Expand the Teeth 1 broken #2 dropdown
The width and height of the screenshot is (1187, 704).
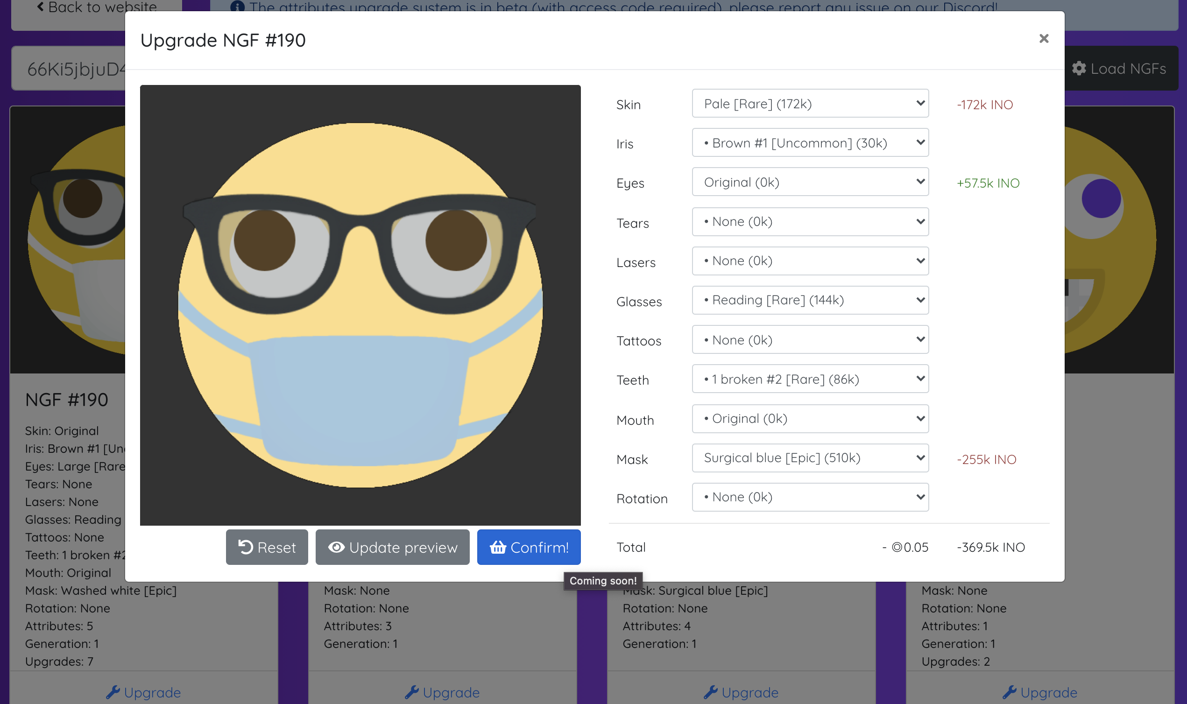(x=810, y=379)
